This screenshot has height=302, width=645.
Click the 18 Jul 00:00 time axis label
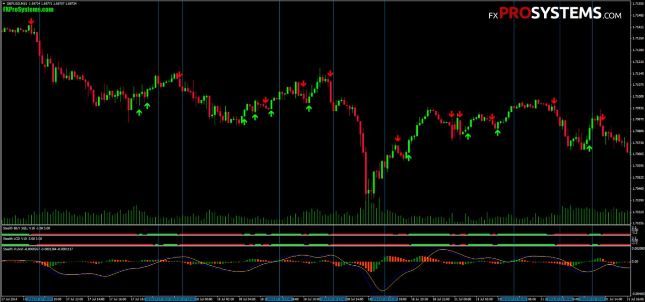[204, 299]
